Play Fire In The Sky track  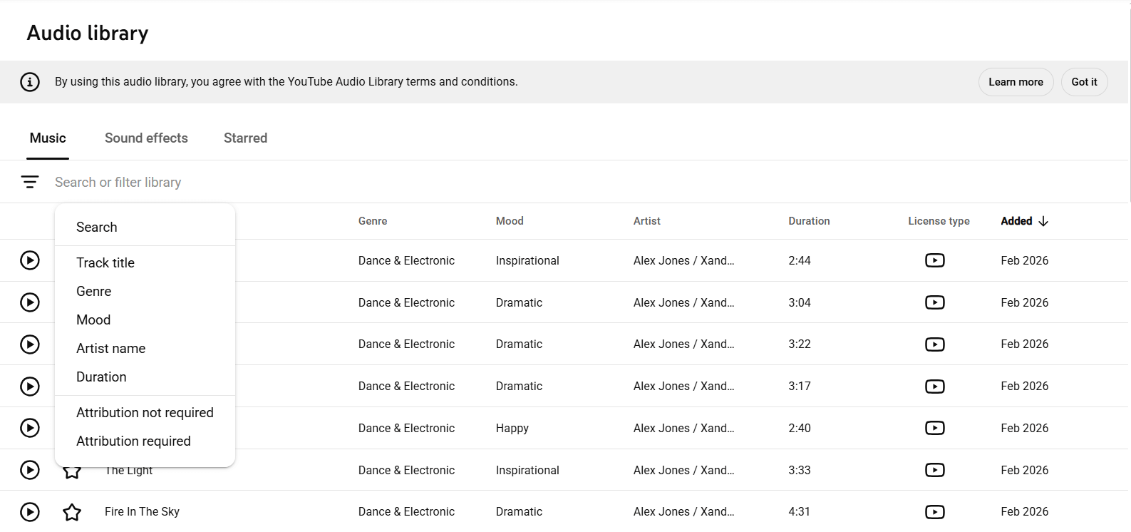coord(30,512)
